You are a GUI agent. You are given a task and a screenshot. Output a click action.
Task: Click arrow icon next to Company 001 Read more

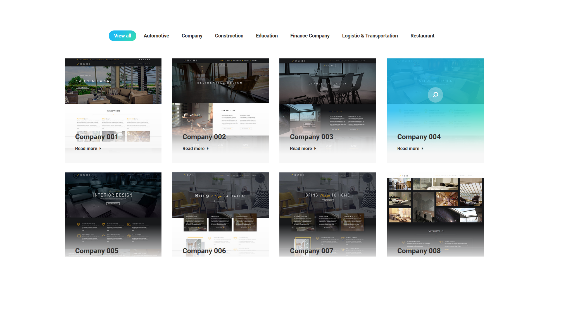(100, 149)
